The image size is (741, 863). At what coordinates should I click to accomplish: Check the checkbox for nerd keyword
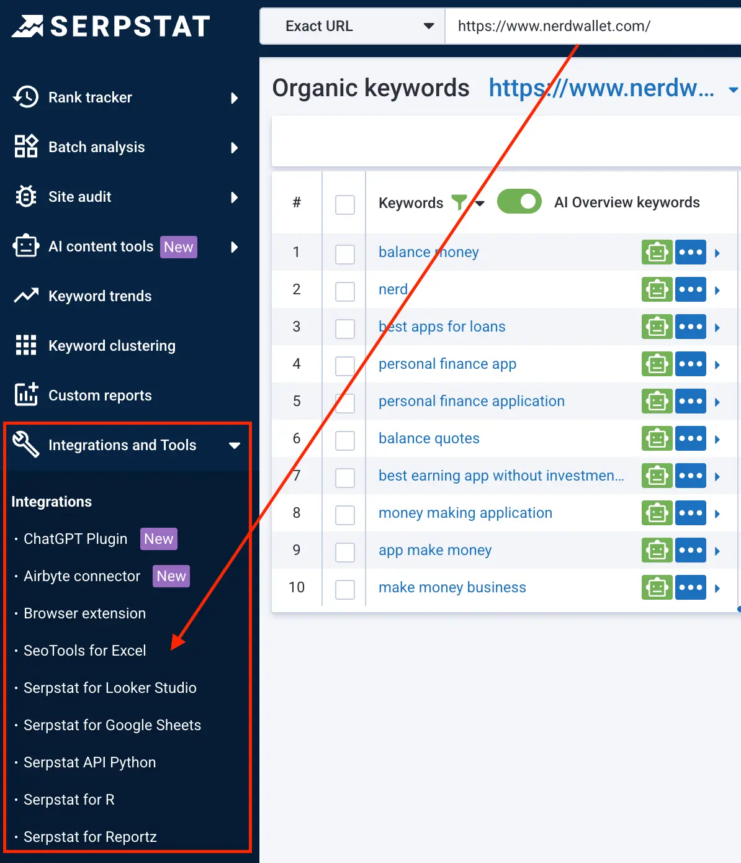[x=345, y=291]
